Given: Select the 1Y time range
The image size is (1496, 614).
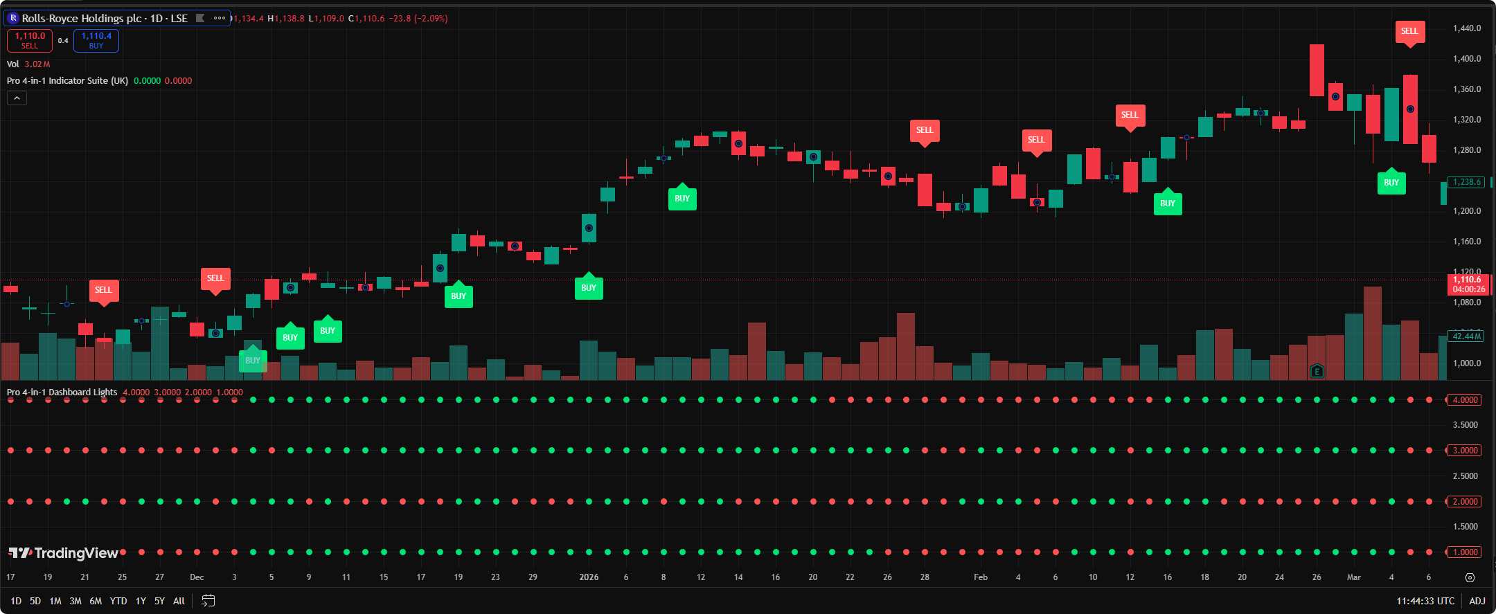Looking at the screenshot, I should (141, 601).
